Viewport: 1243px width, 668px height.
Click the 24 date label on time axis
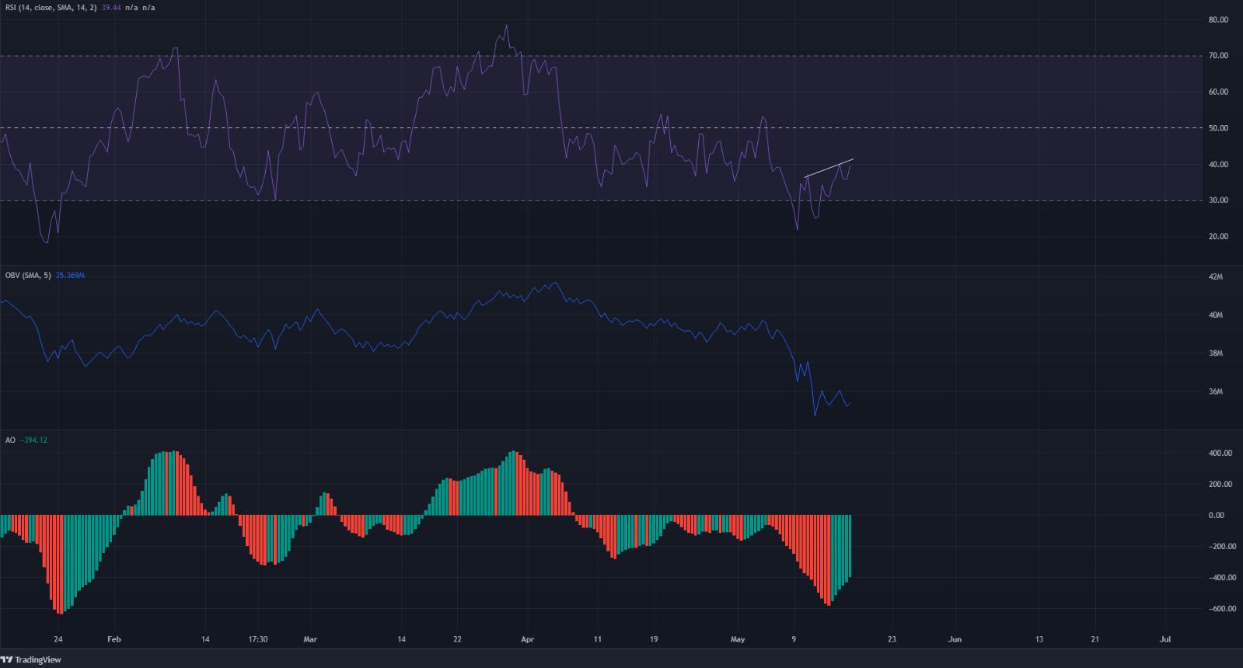coord(58,640)
